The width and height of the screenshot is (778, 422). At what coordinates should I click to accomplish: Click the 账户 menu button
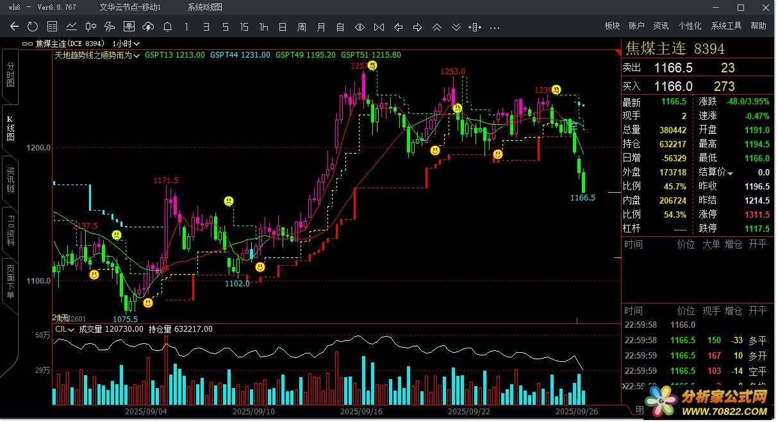[x=636, y=26]
